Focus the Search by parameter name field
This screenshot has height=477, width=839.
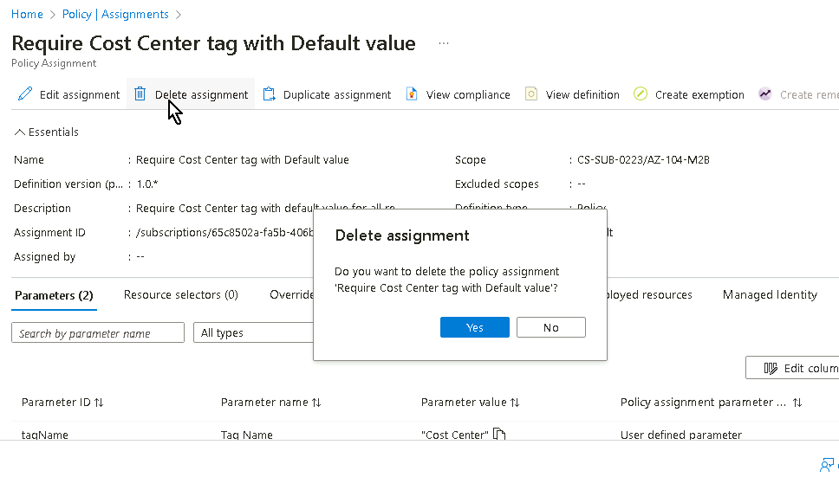point(98,332)
